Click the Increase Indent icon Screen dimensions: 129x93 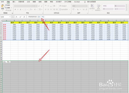pos(57,10)
